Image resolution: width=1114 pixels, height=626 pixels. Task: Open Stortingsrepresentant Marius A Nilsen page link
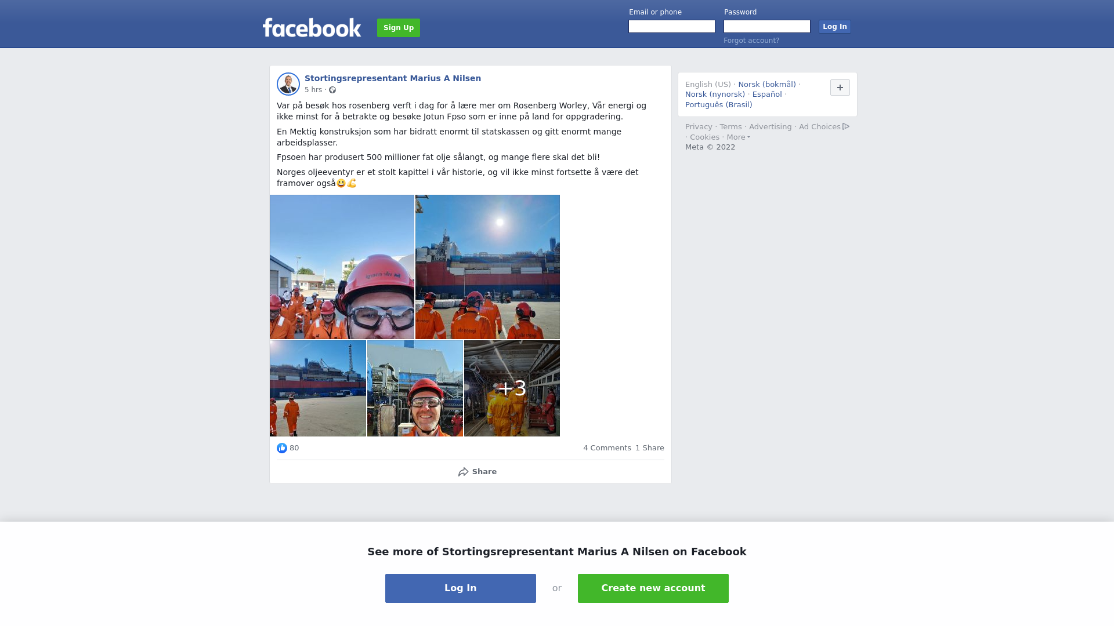(x=393, y=78)
